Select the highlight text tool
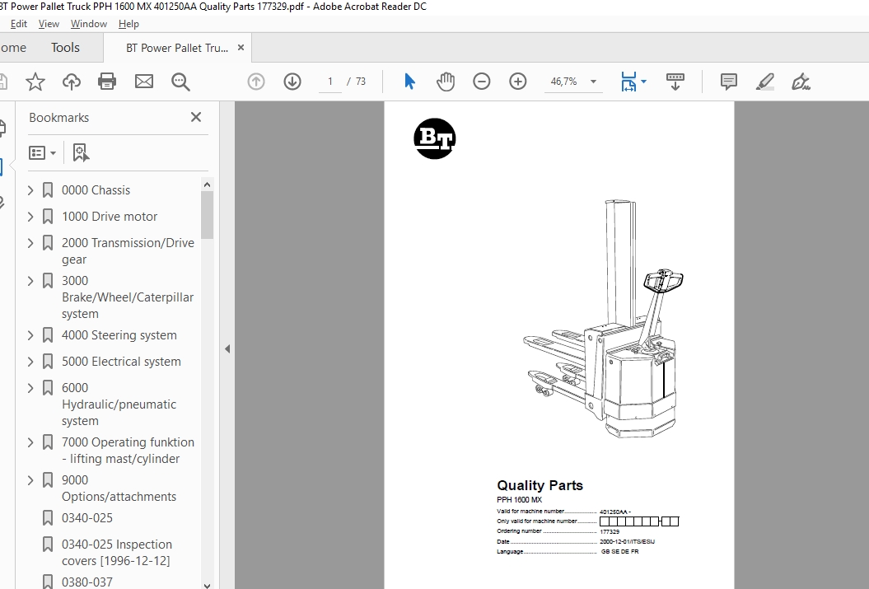Screen dimensions: 869x589 tap(765, 82)
